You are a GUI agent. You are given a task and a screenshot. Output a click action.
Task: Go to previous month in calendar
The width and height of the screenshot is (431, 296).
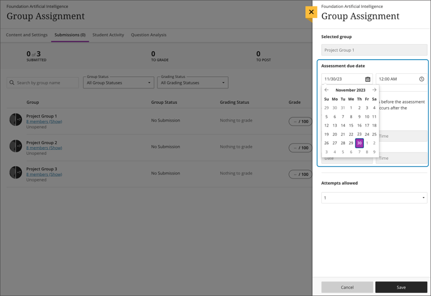pyautogui.click(x=326, y=90)
